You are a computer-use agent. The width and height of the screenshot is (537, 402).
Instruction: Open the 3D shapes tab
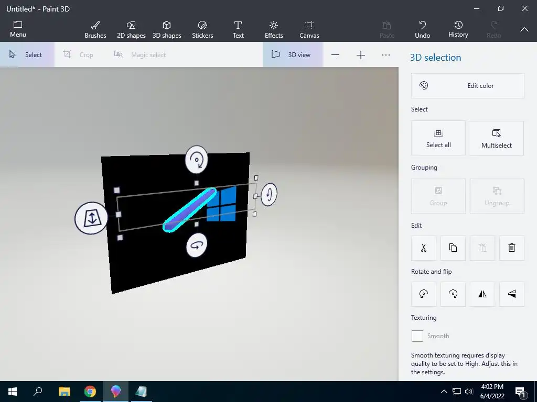click(167, 30)
